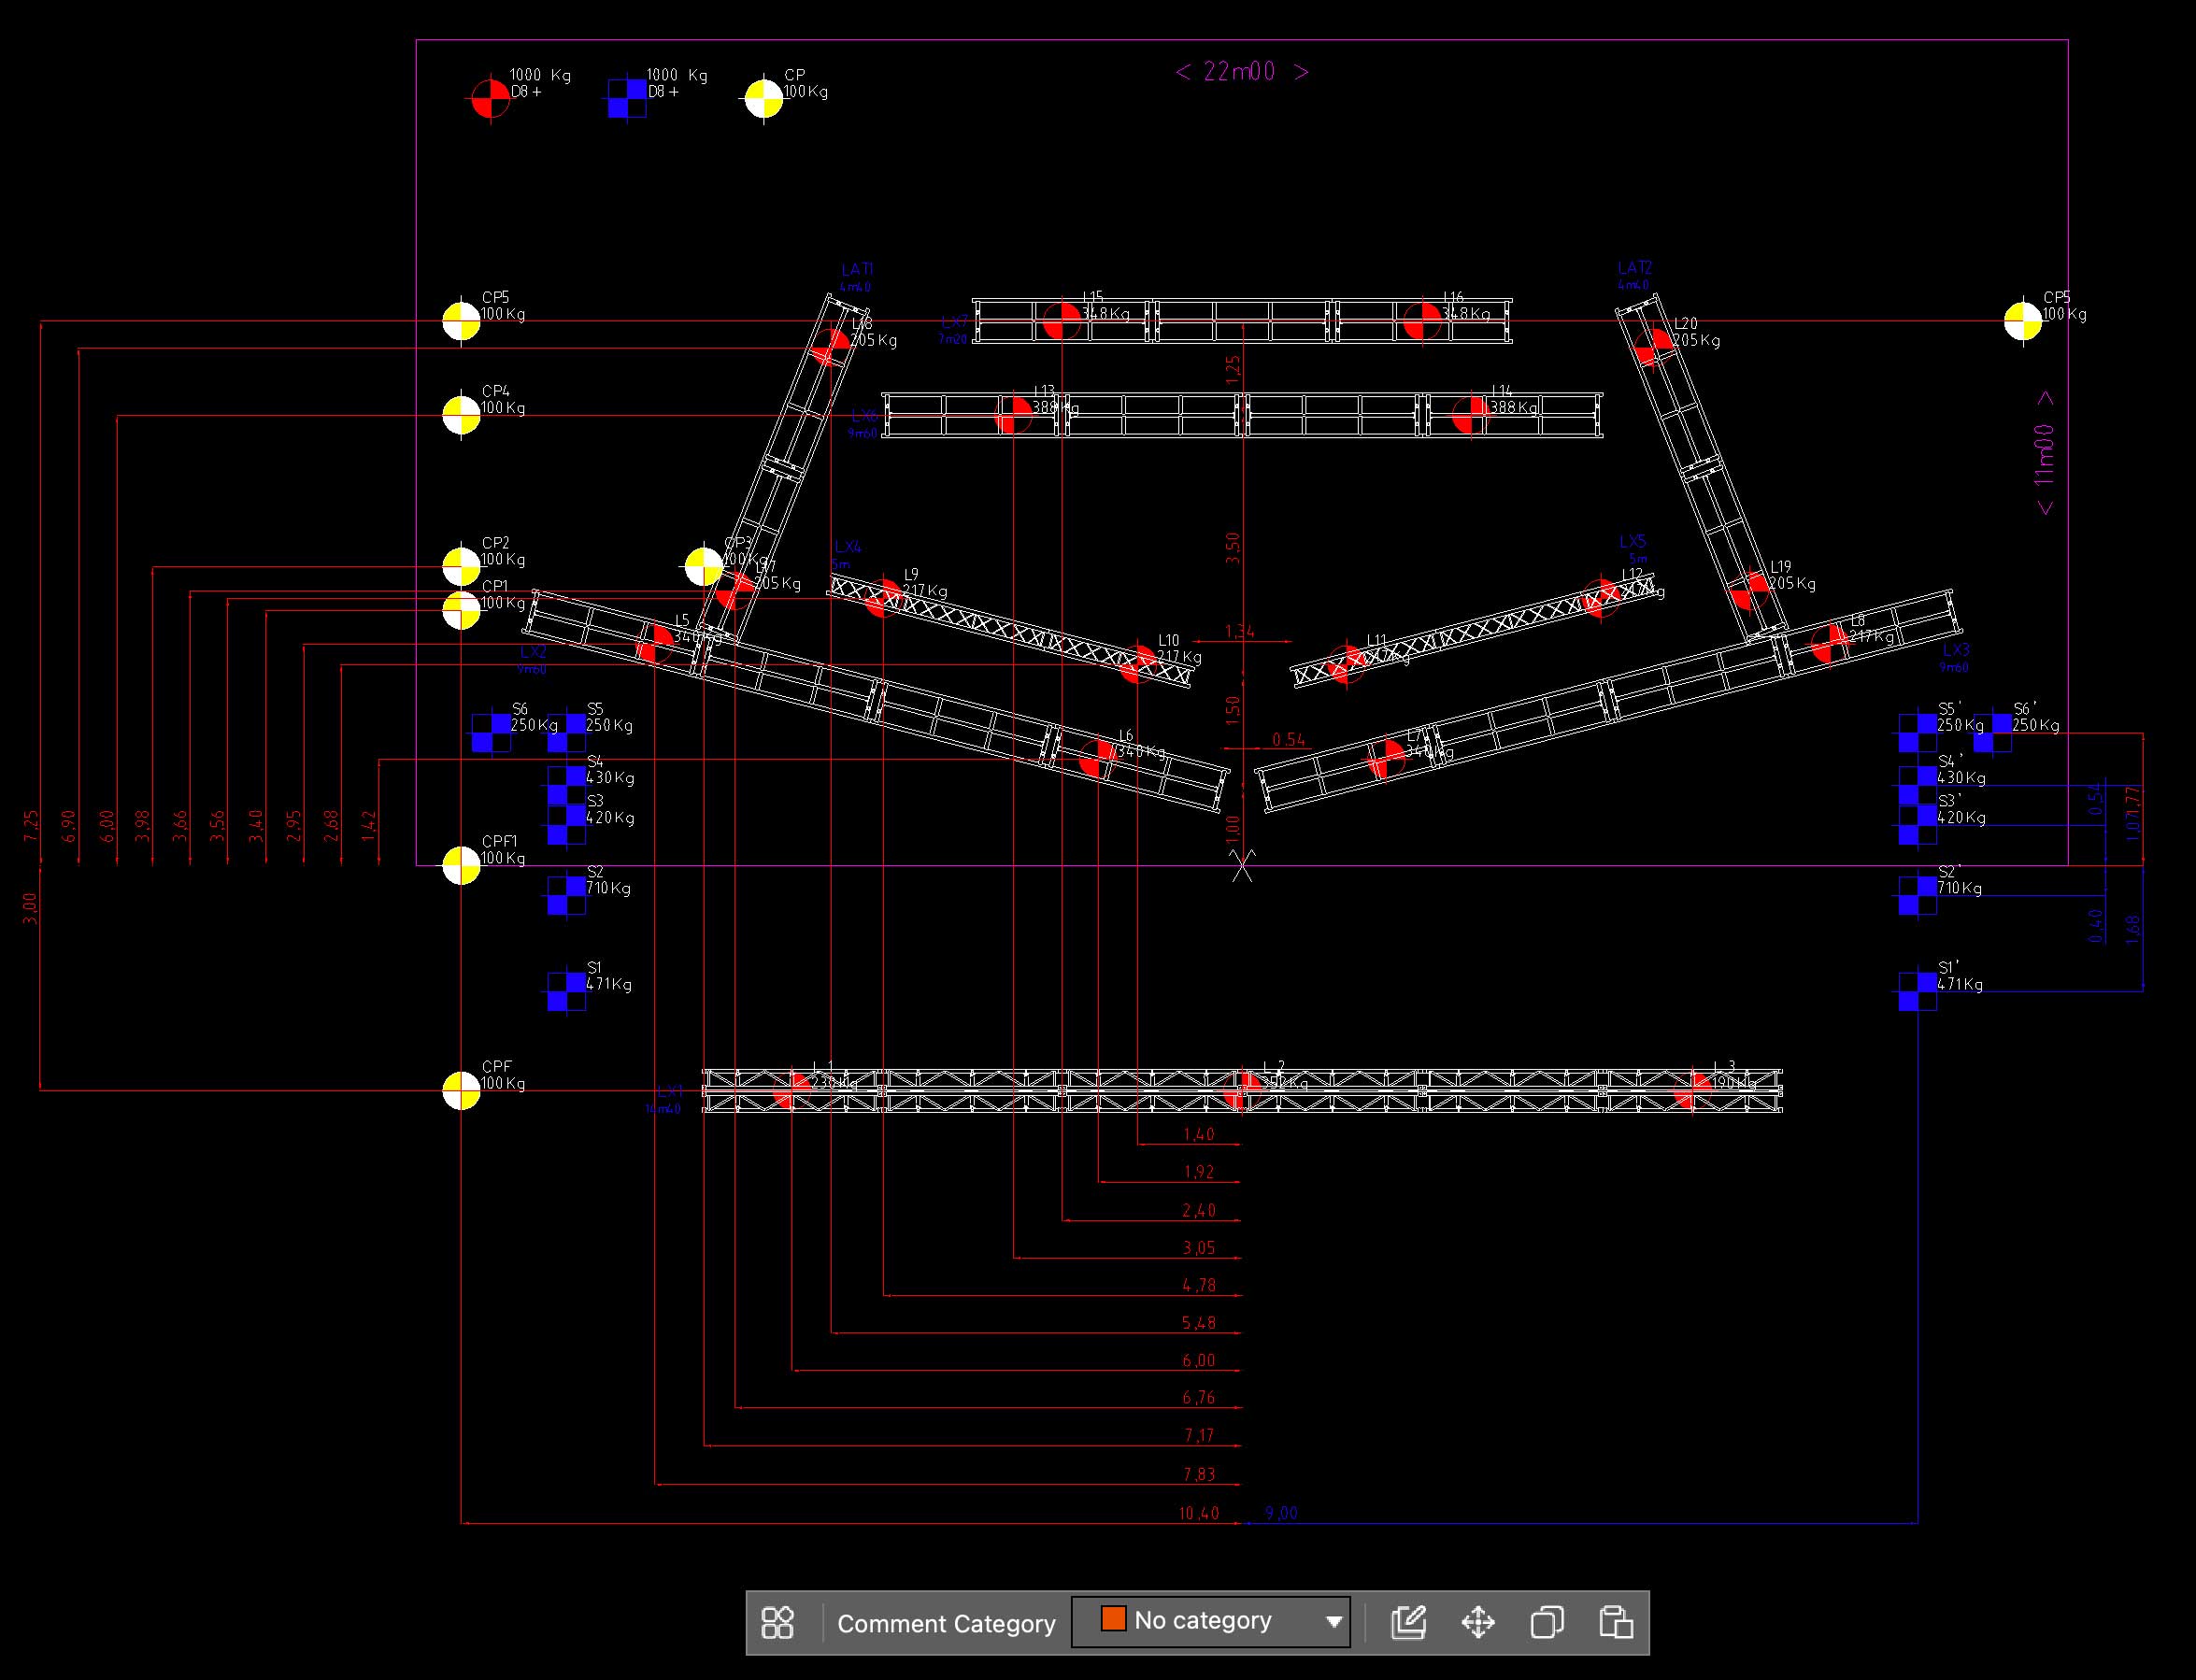Open the Comment Category dropdown

[x=1210, y=1621]
